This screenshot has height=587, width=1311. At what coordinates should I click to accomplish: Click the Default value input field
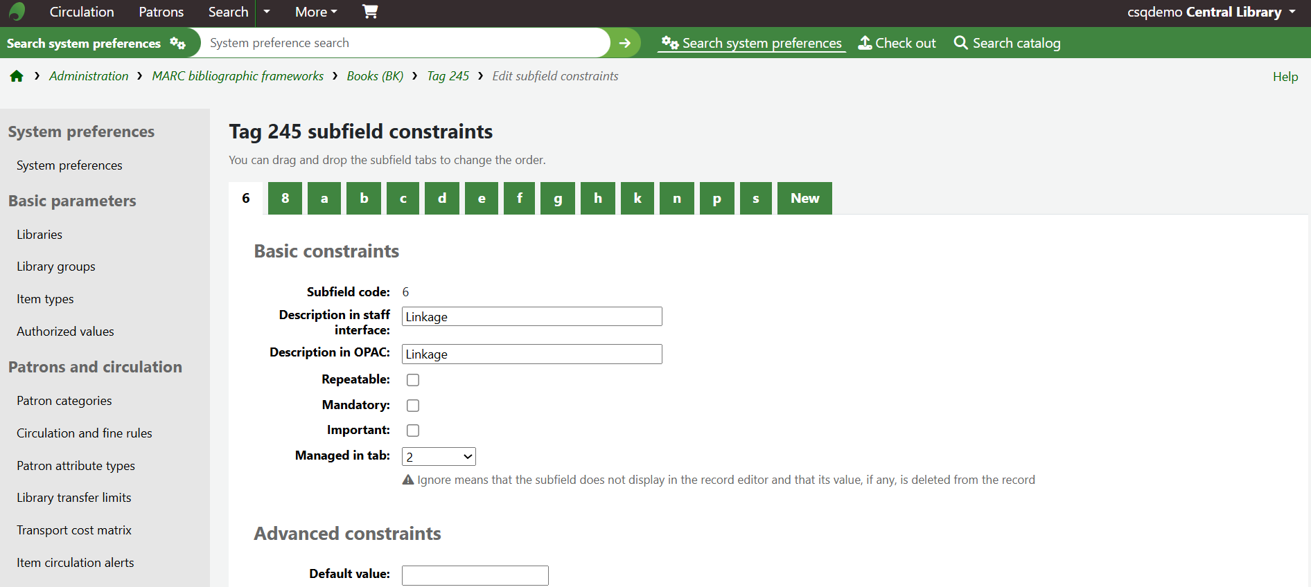(x=475, y=575)
